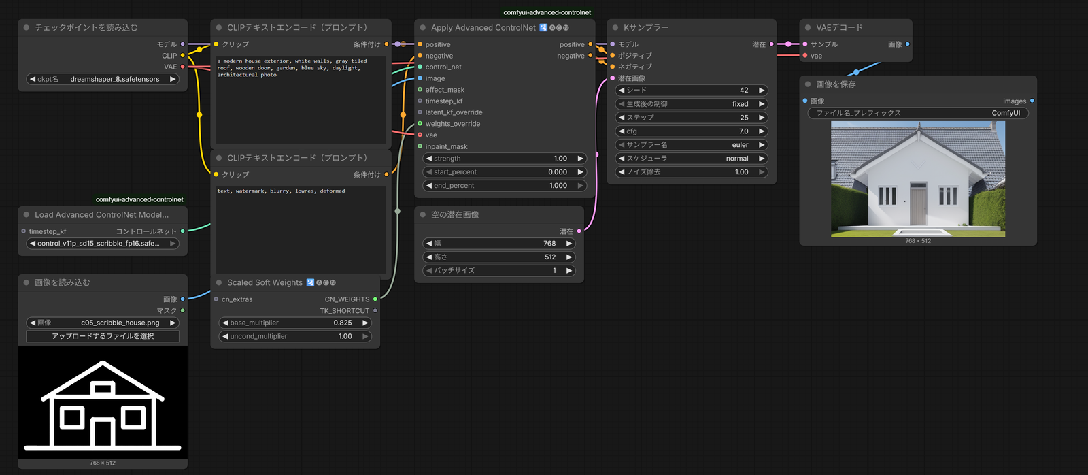Click the next arrow on ckpt名 field
The width and height of the screenshot is (1088, 475).
173,79
